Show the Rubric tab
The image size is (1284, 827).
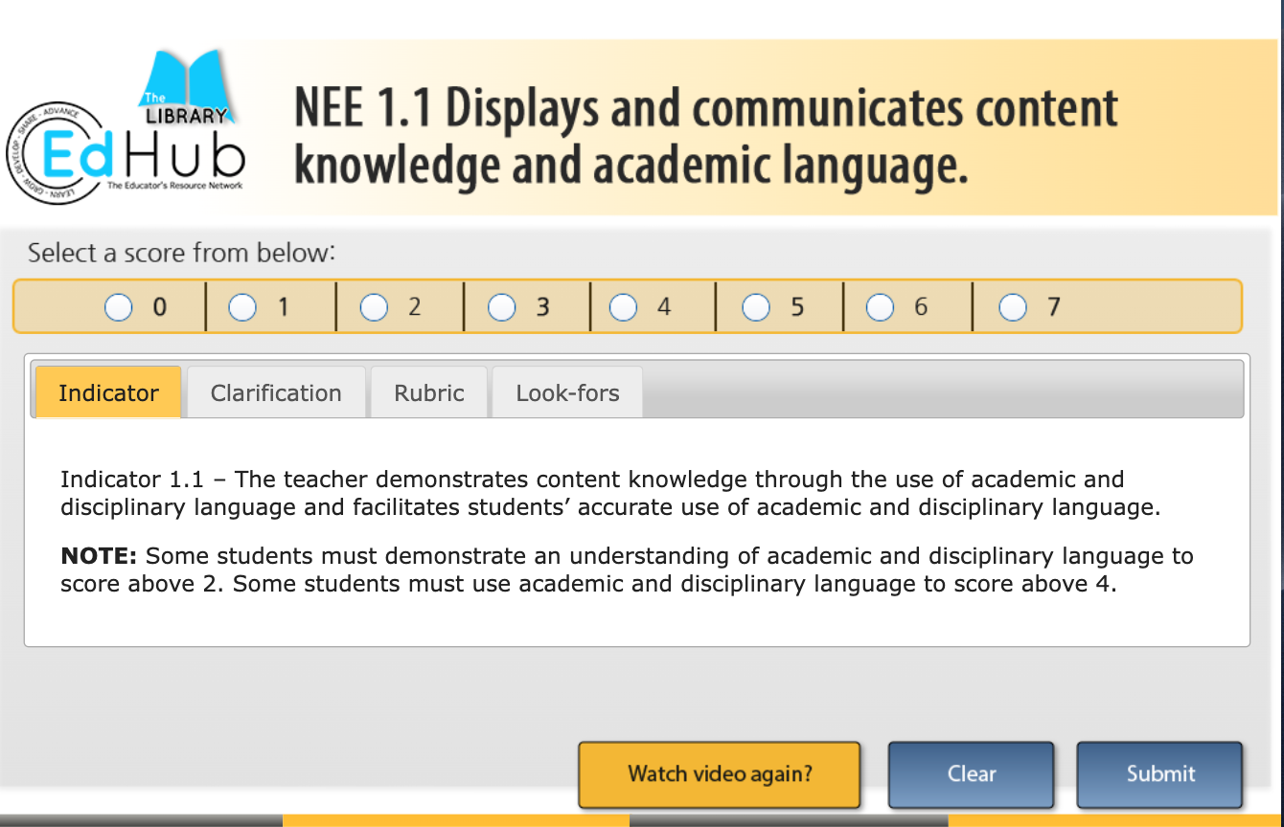point(429,393)
